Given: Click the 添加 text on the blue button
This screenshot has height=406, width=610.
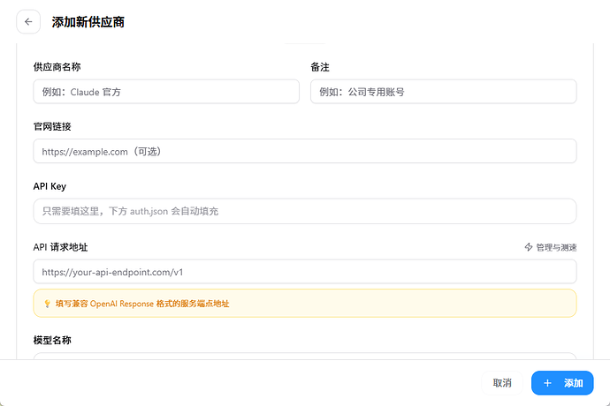Looking at the screenshot, I should [574, 383].
